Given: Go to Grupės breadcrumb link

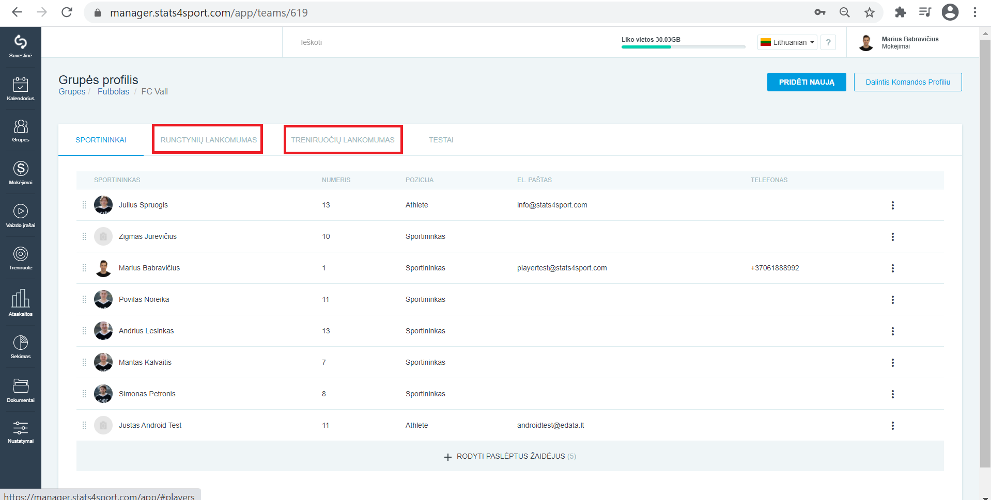Looking at the screenshot, I should (72, 91).
